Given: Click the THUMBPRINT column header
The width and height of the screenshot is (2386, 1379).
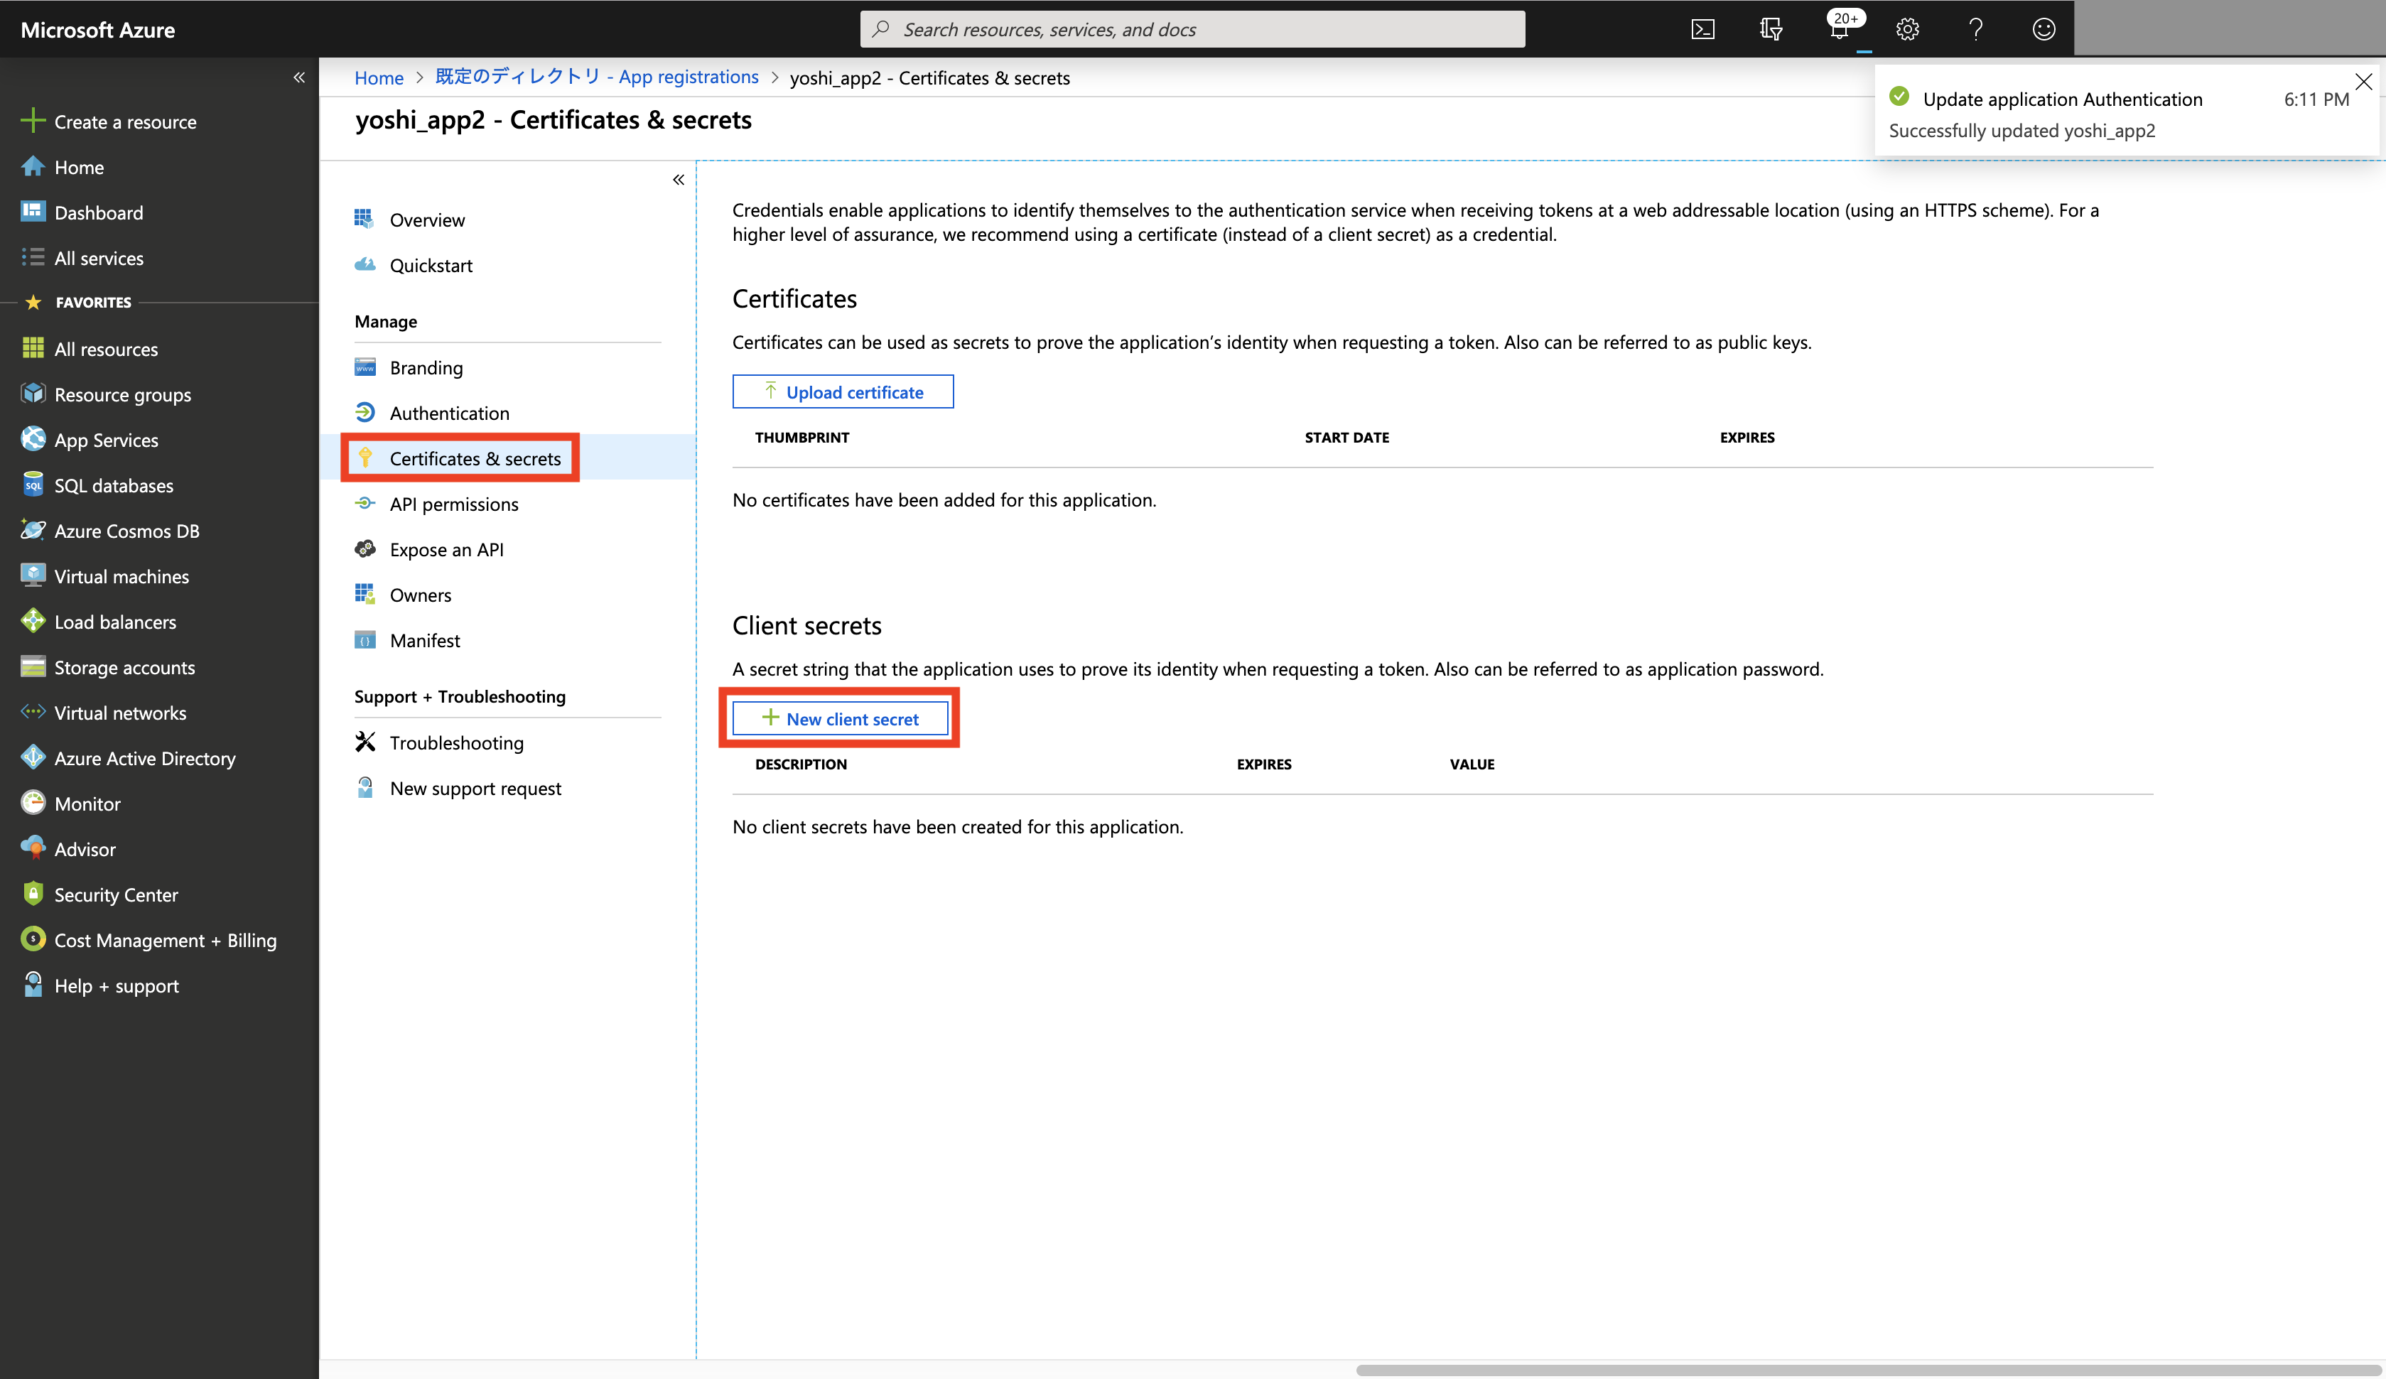Looking at the screenshot, I should coord(802,437).
